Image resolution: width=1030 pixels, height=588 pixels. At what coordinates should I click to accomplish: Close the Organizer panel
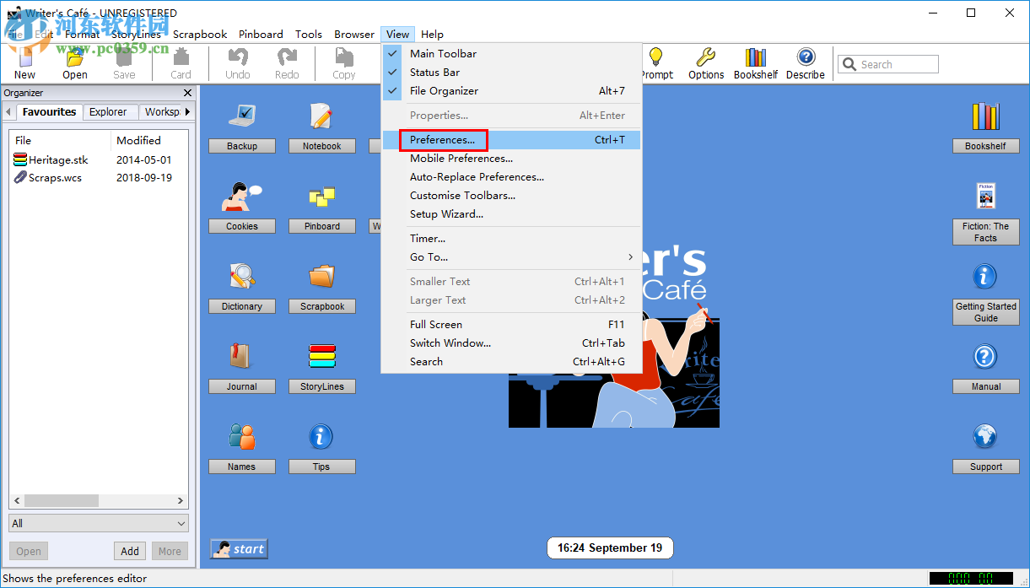click(x=187, y=93)
